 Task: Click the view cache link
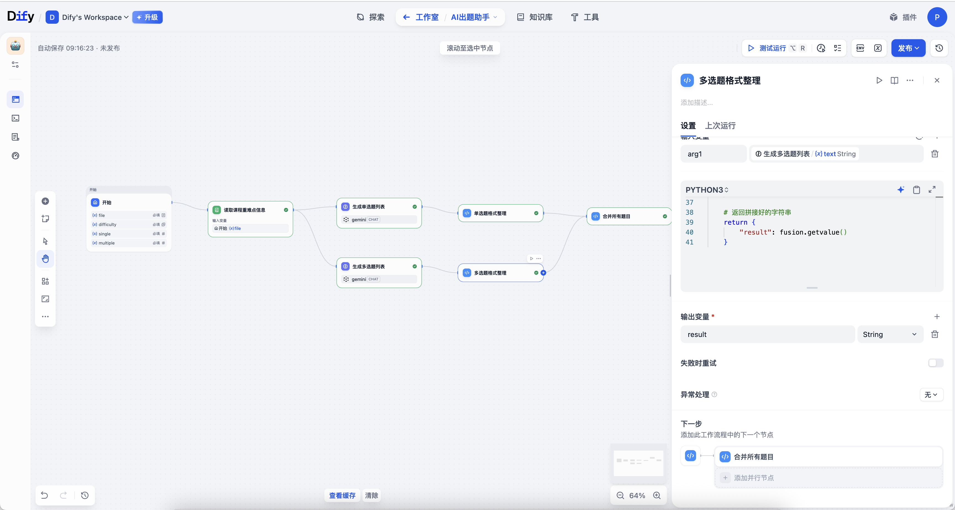click(342, 495)
